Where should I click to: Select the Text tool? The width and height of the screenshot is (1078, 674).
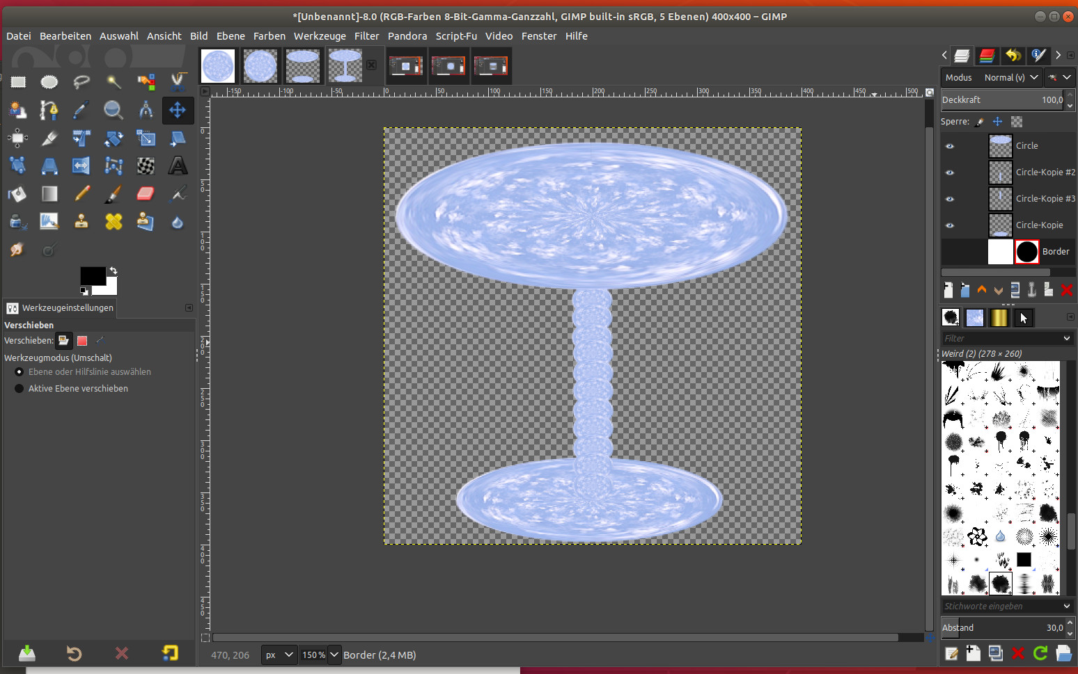click(178, 166)
